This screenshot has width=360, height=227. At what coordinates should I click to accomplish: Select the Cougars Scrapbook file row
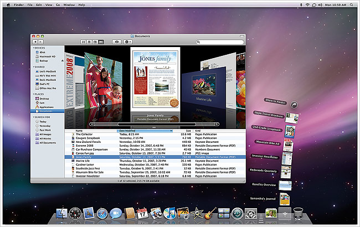tap(155, 138)
